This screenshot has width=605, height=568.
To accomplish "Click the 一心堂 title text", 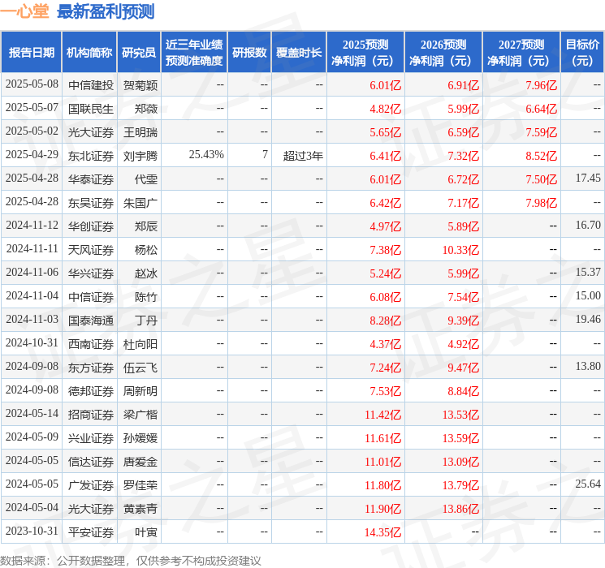I will 24,11.
